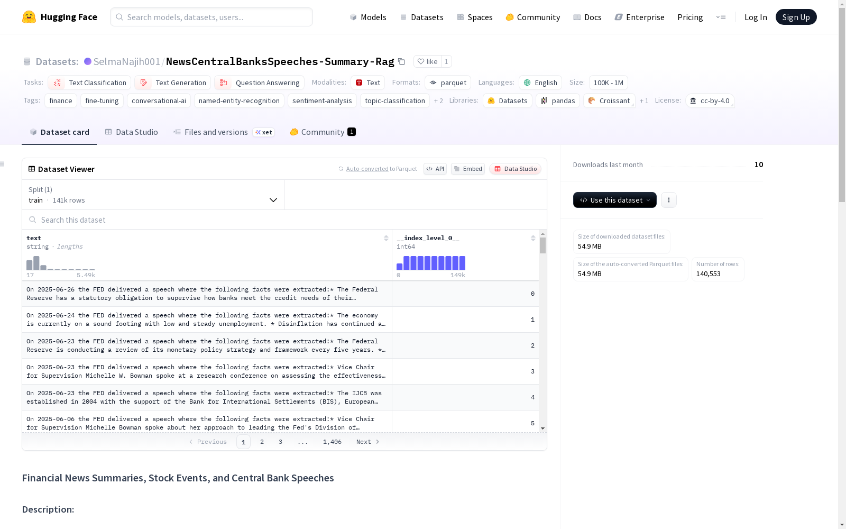Click the Text Generation task tag
Screen dimensions: 846x529
(172, 83)
